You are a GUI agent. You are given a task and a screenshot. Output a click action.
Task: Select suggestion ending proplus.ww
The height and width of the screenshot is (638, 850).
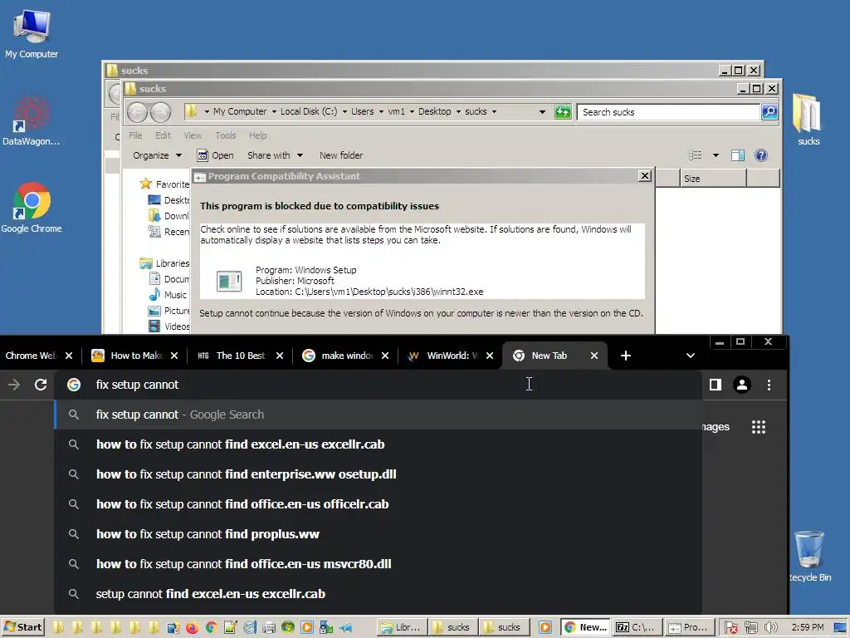378,534
